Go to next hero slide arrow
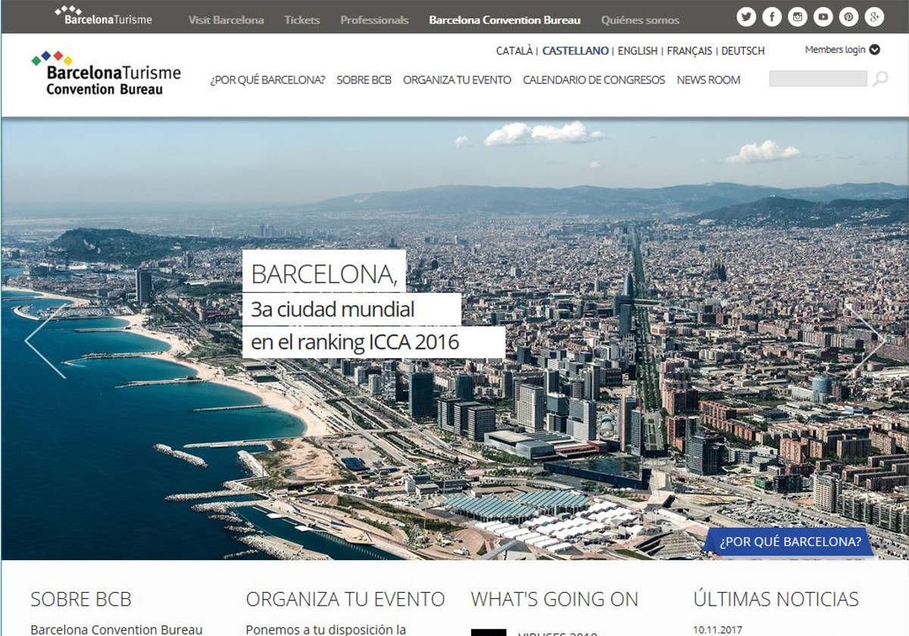909x636 pixels. [864, 341]
